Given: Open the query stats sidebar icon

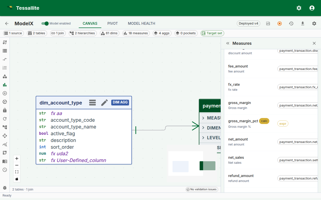Looking at the screenshot, I should 5,144.
